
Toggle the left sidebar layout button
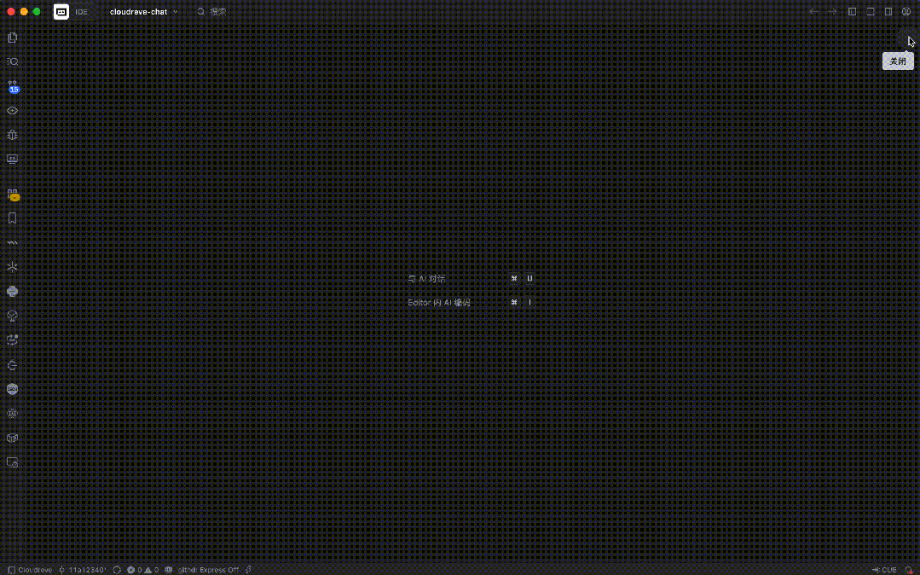853,12
